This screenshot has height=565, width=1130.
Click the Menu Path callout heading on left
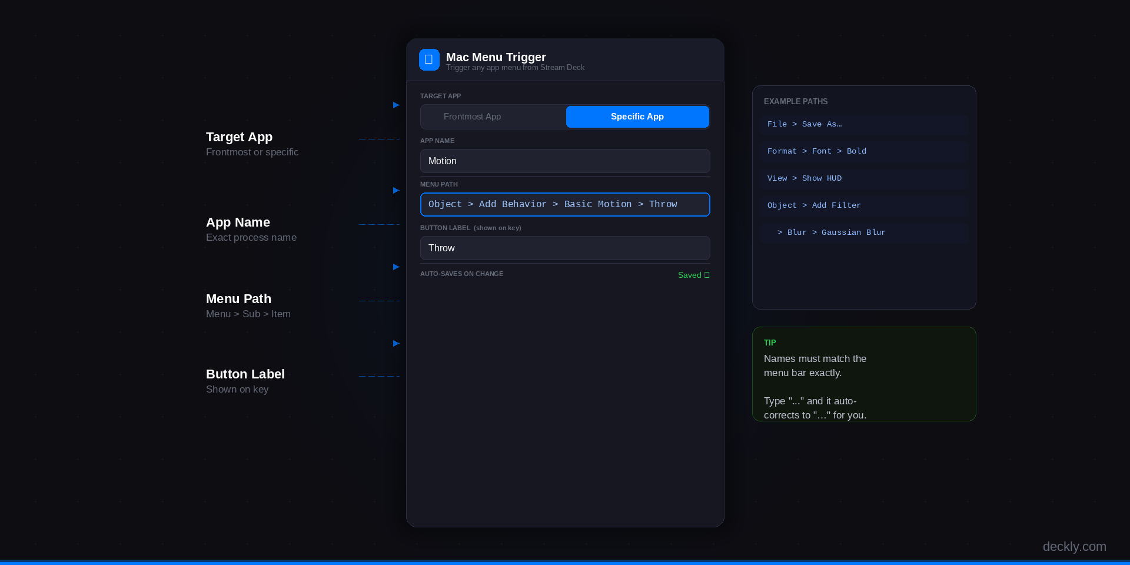(238, 299)
